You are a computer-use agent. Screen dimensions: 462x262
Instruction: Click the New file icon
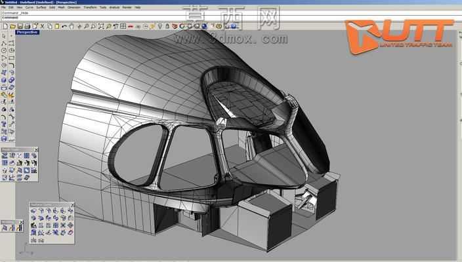(5, 26)
